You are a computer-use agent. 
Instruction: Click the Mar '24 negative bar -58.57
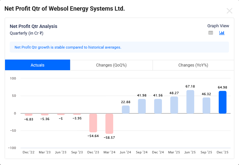point(109,123)
